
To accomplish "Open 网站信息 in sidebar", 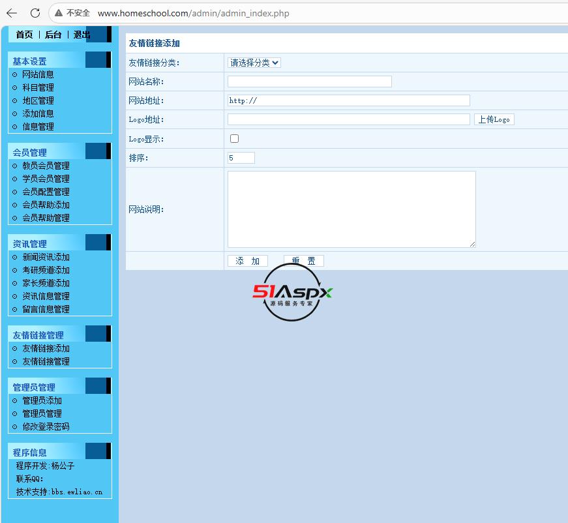I will [38, 74].
